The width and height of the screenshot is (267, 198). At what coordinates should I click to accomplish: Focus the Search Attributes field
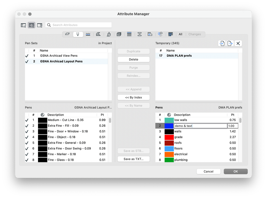[78, 25]
